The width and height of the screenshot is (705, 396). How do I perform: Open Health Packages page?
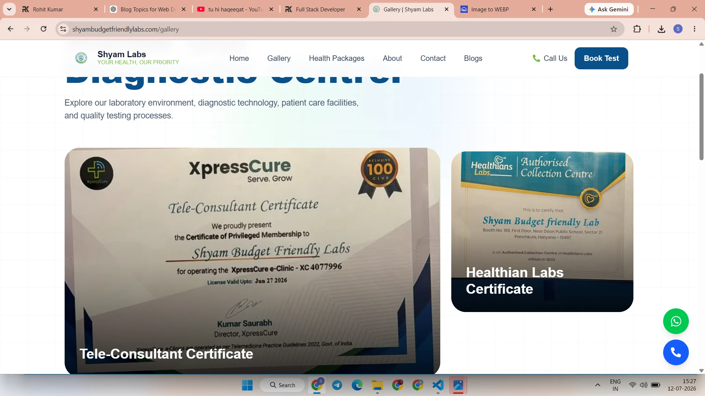click(336, 58)
